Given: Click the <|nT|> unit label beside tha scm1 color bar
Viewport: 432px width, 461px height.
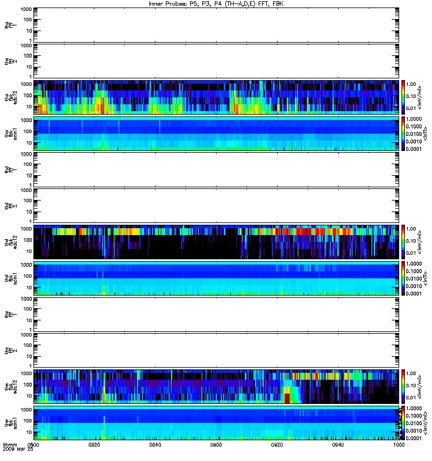Looking at the screenshot, I should [425, 134].
